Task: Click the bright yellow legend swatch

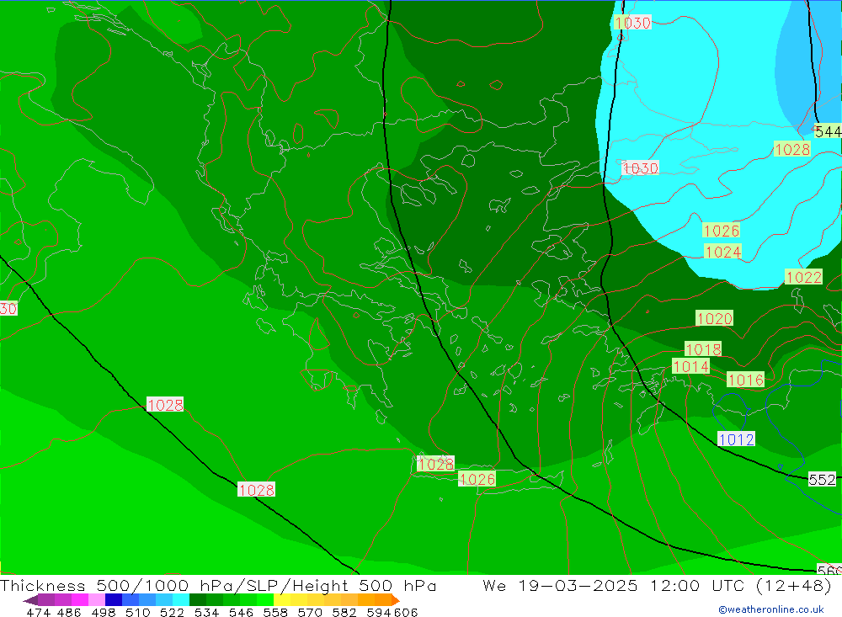Action: coord(282,600)
